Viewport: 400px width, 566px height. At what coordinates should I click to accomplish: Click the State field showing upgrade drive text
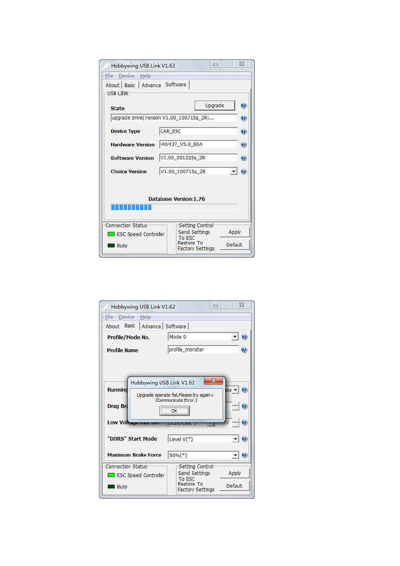(174, 118)
